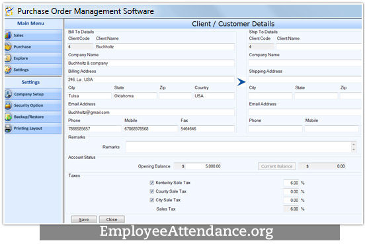Click the Printing Layout printer icon
Viewport: 367px width, 245px height.
coord(8,128)
